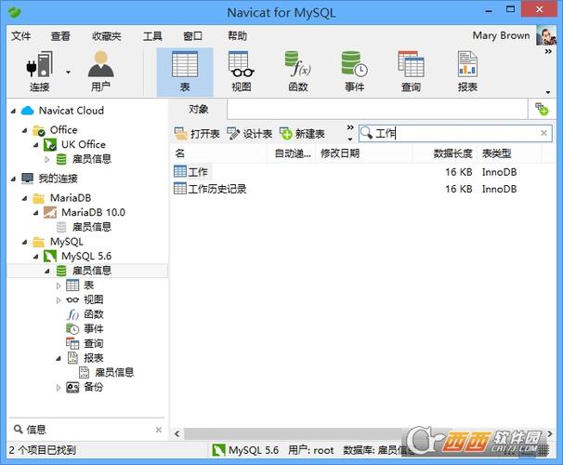This screenshot has width=563, height=465.
Task: Sort by the 数据长度 column header
Action: [445, 153]
